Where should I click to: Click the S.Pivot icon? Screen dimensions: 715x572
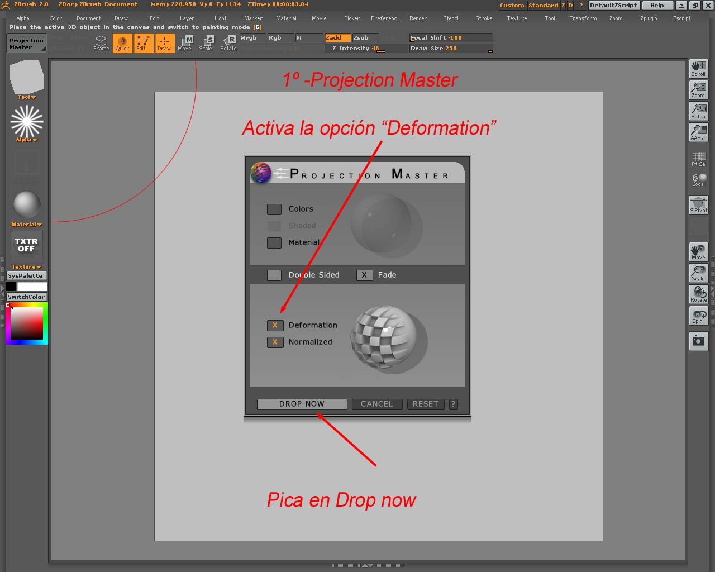point(698,205)
